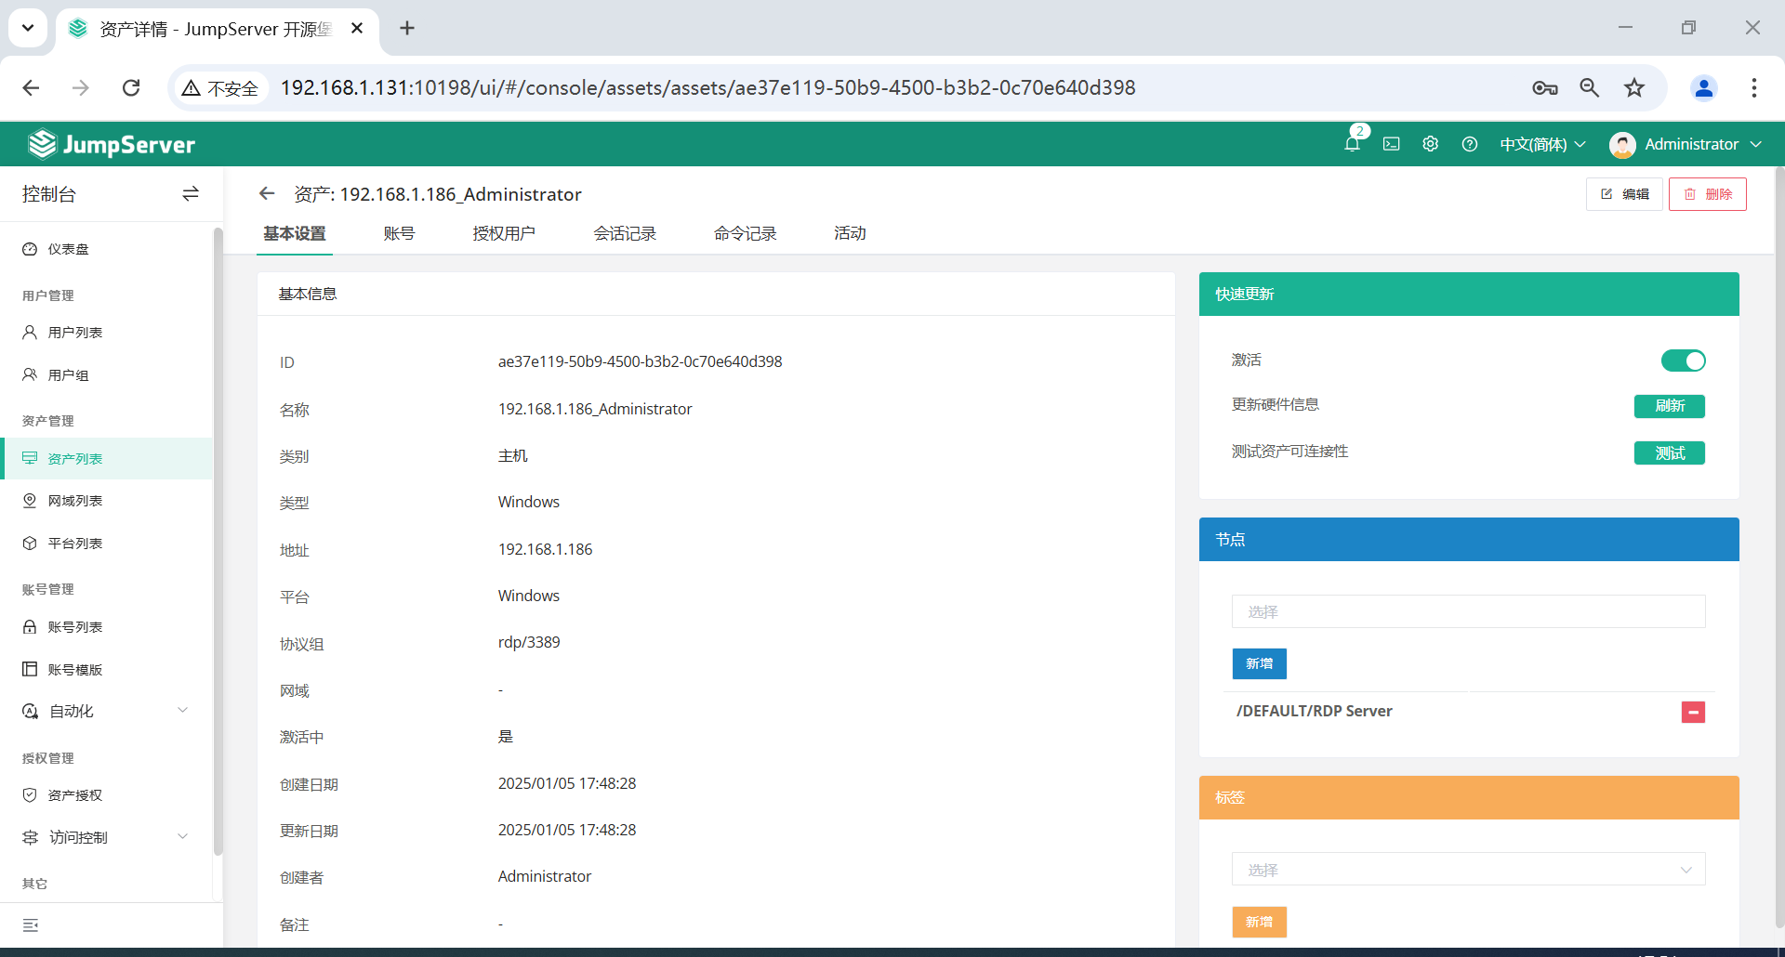Switch to the 命令记录 tab
This screenshot has width=1785, height=957.
pos(746,233)
